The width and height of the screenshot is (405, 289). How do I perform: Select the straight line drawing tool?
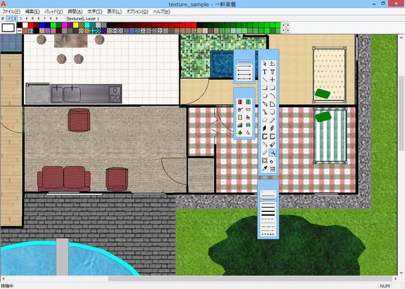[265, 80]
